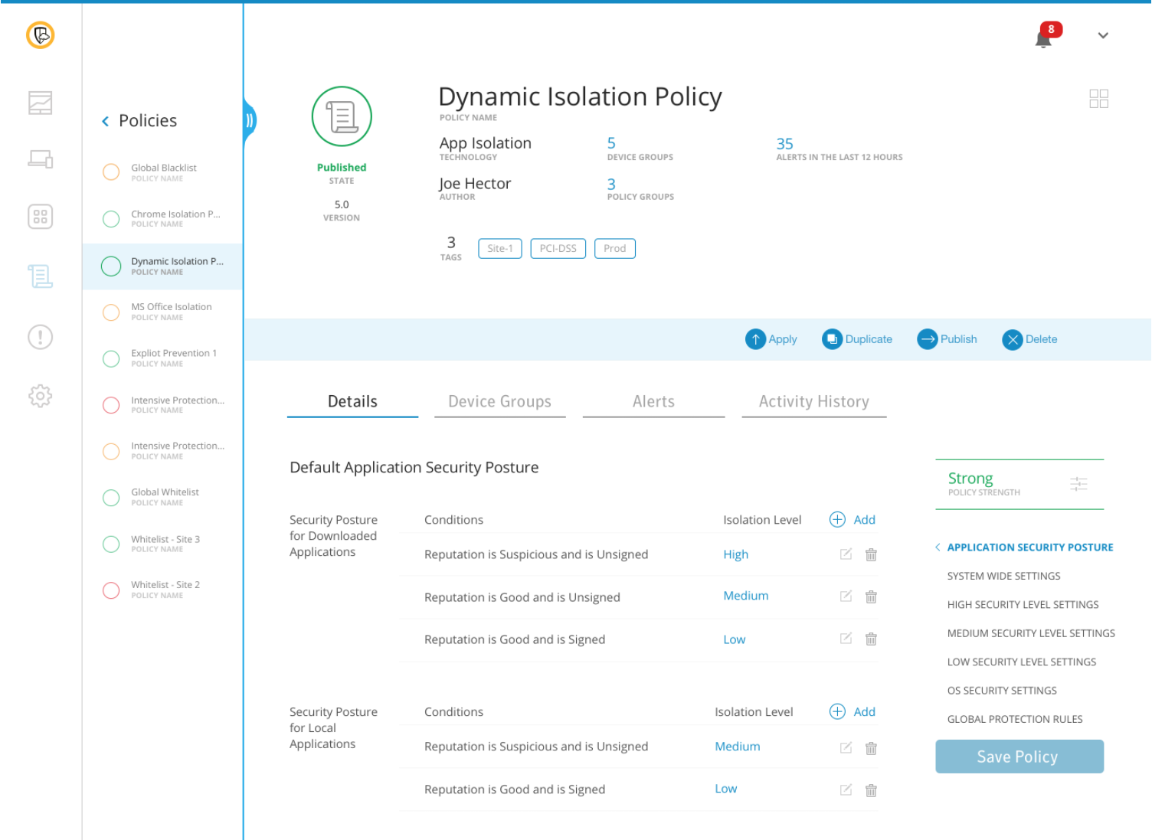Viewport: 1152px width, 840px height.
Task: Click the PCI-DSS tag
Action: tap(558, 249)
